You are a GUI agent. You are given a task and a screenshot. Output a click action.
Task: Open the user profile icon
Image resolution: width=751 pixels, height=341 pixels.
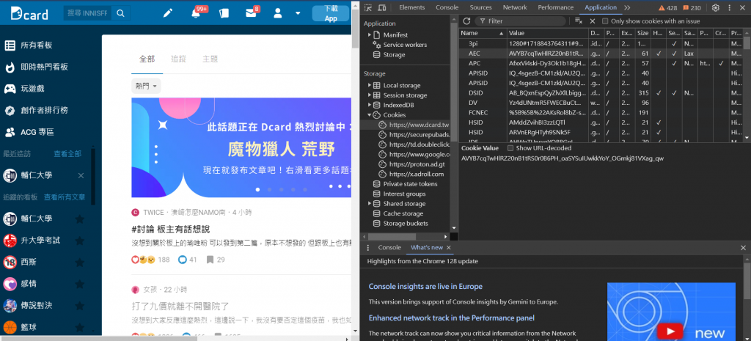(278, 13)
